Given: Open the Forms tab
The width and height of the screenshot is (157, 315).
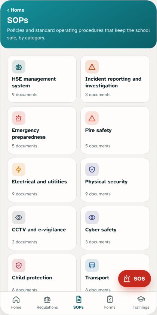Looking at the screenshot, I should (x=110, y=302).
